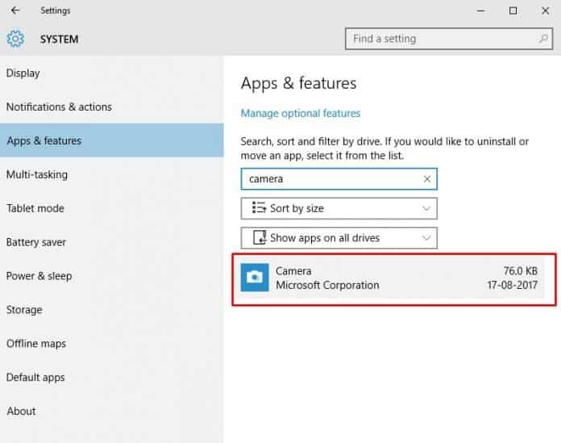Click the blue Camera app icon

click(x=255, y=278)
